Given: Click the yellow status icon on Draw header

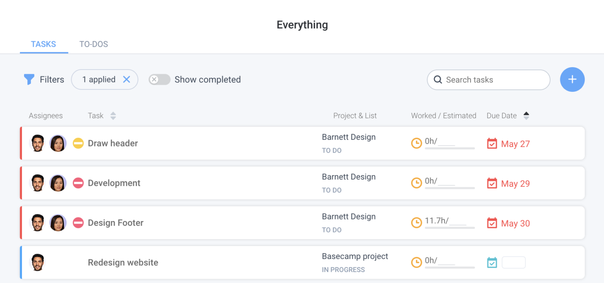Looking at the screenshot, I should [x=78, y=143].
